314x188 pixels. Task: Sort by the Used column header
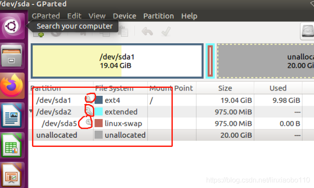(278, 88)
